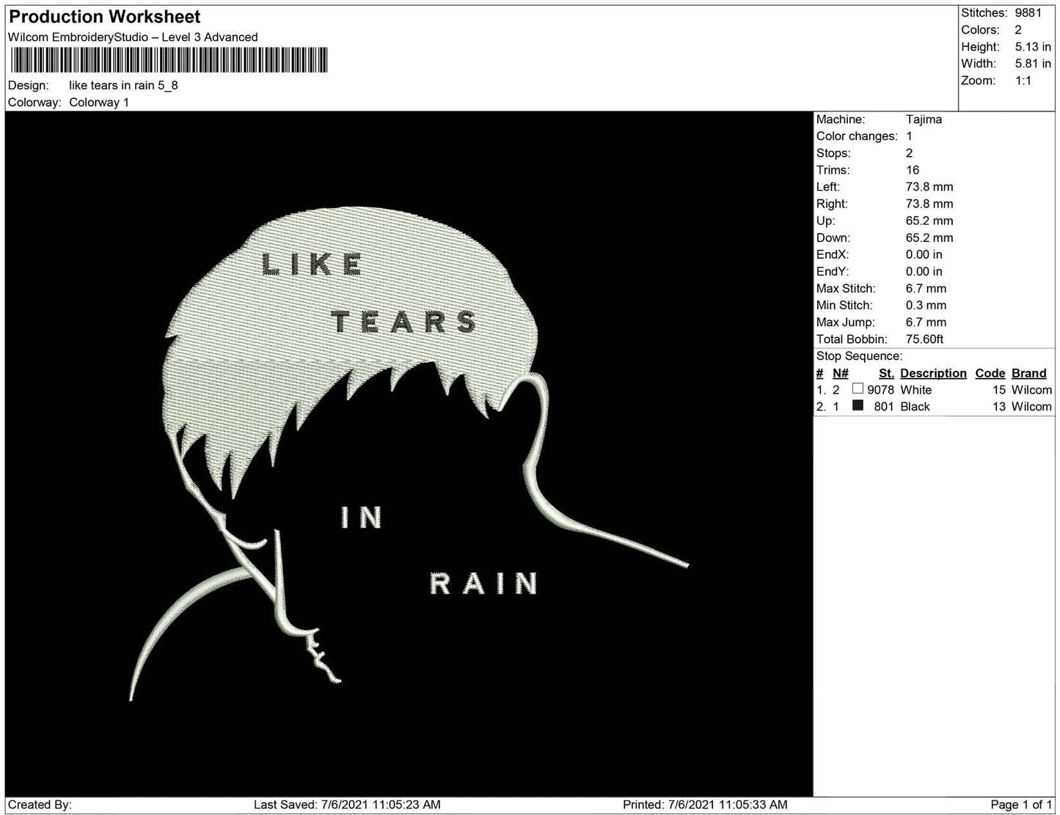Select design name "like tears in rain 5_8"

click(123, 85)
